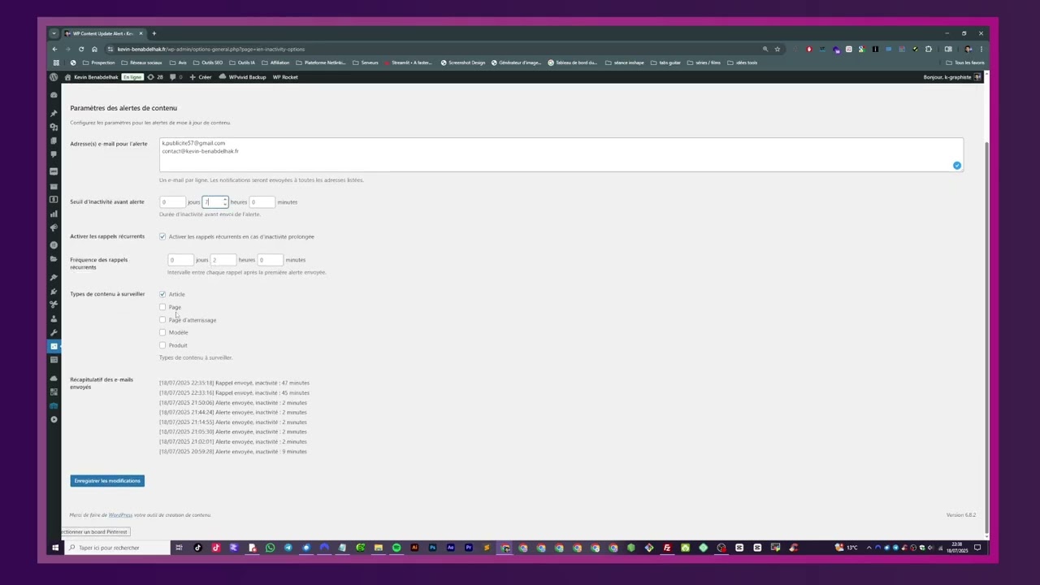Viewport: 1040px width, 585px height.
Task: Uncheck the Article content type
Action: click(162, 294)
